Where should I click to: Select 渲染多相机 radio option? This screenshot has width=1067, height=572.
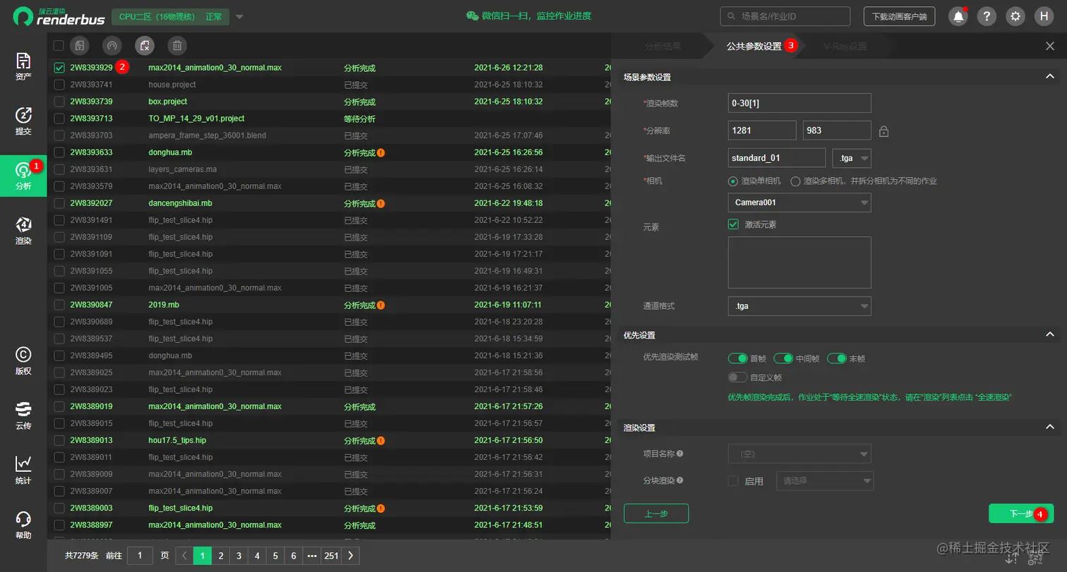795,181
